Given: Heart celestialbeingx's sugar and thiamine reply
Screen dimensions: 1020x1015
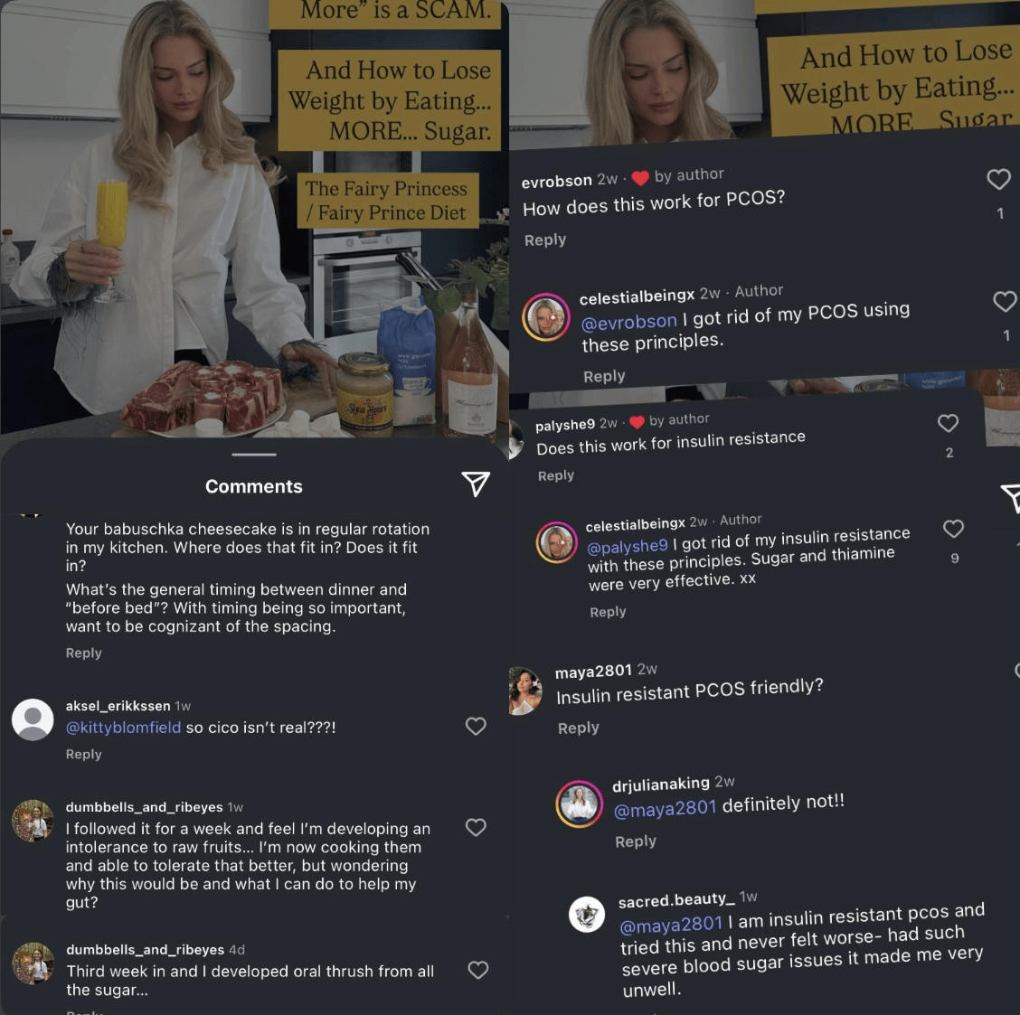Looking at the screenshot, I should point(953,529).
